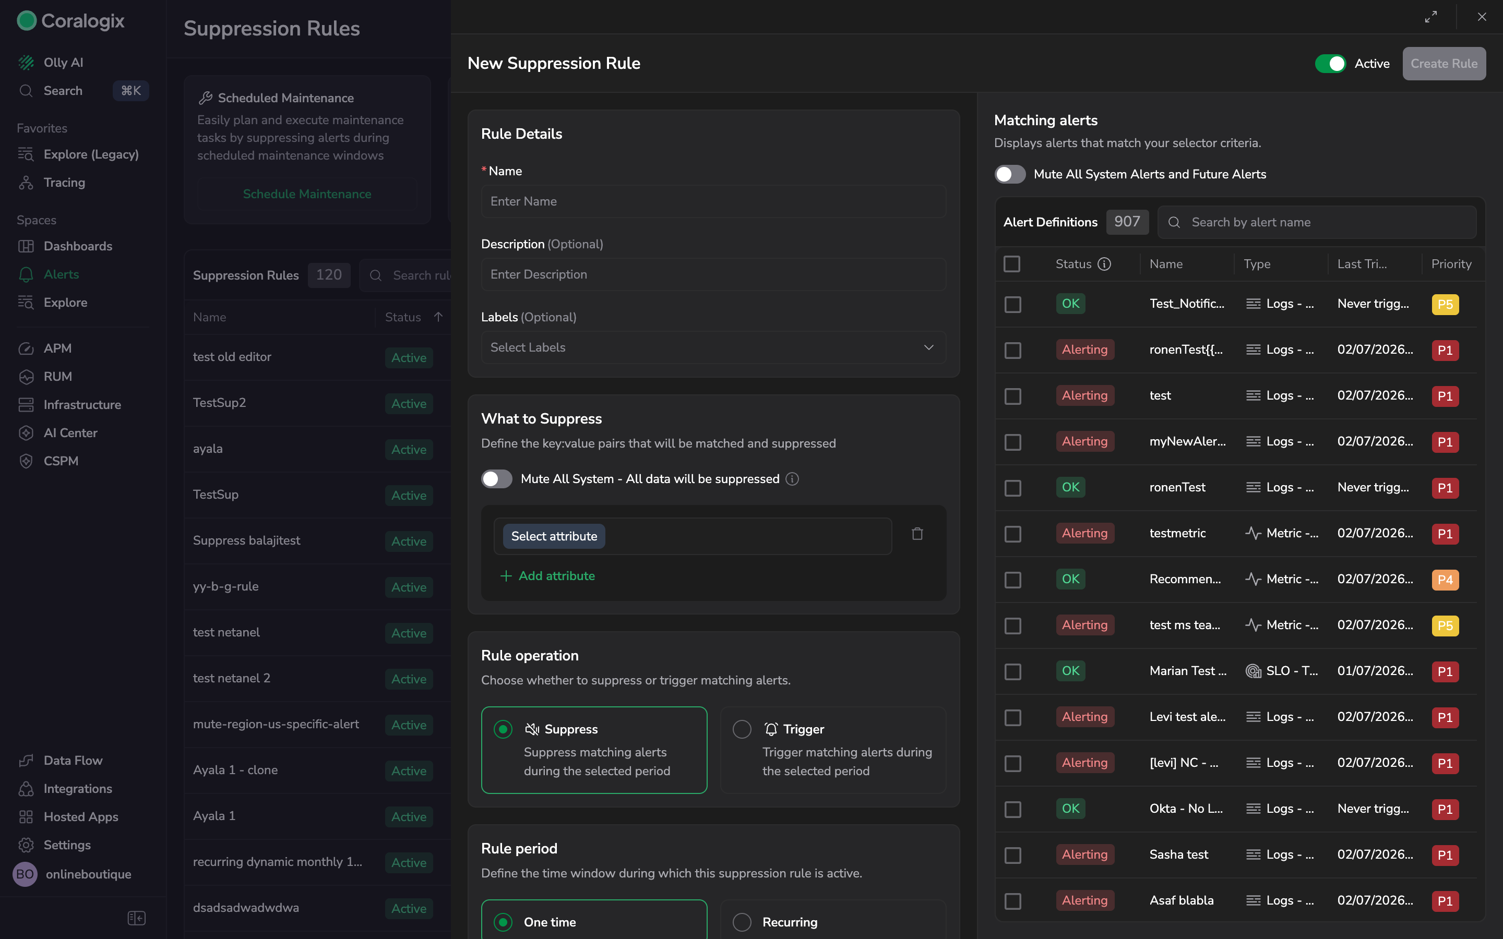This screenshot has height=939, width=1503.
Task: Click the Priority column header
Action: (1451, 264)
